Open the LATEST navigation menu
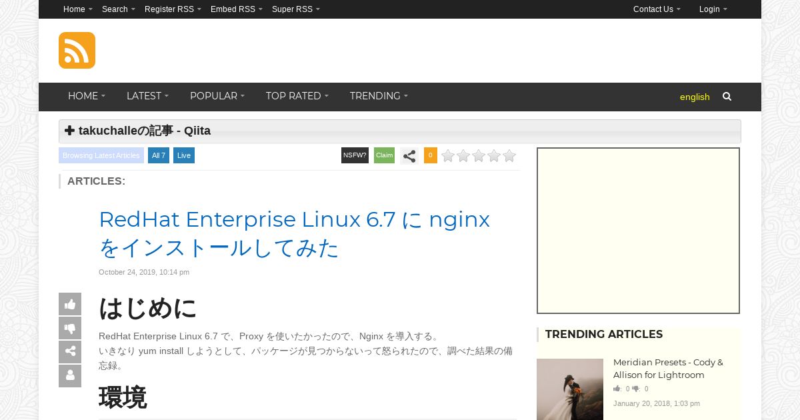 pyautogui.click(x=147, y=97)
